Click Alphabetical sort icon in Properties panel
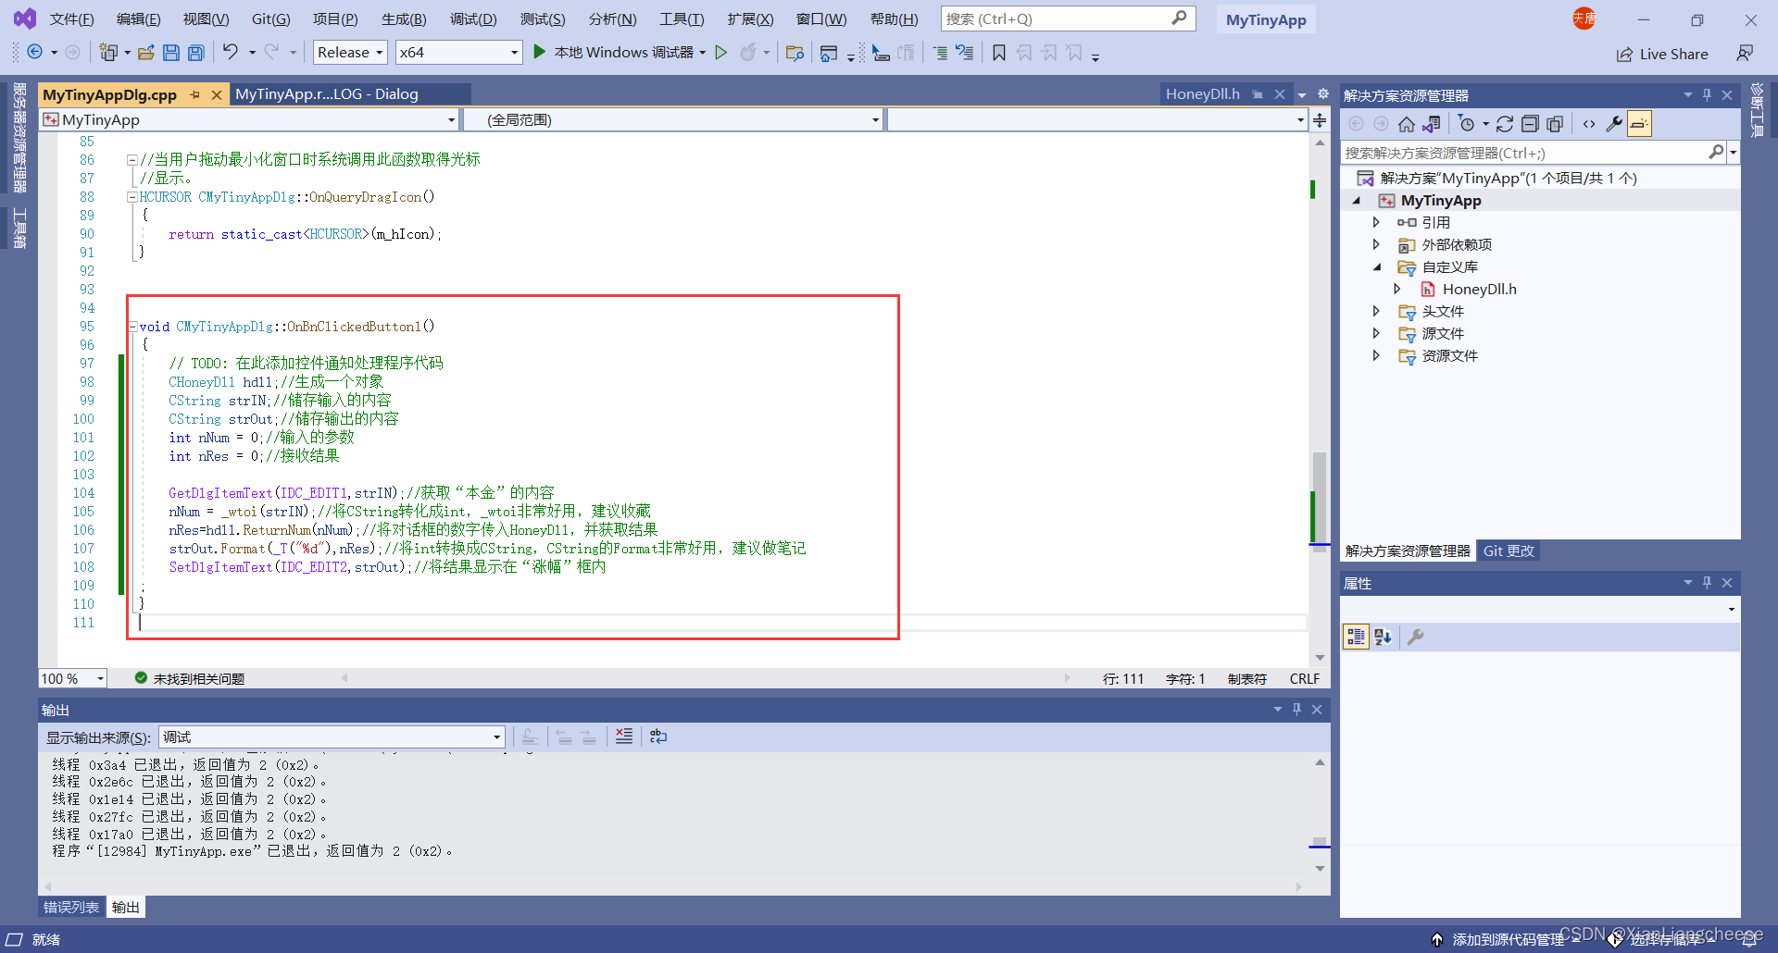Image resolution: width=1778 pixels, height=953 pixels. (x=1383, y=637)
